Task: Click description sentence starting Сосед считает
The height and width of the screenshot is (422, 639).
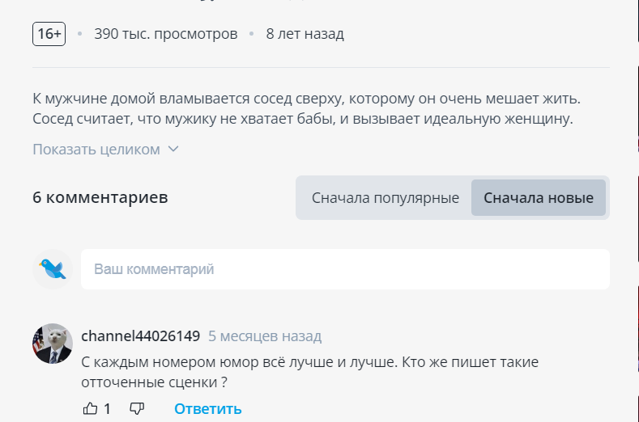Action: click(302, 120)
